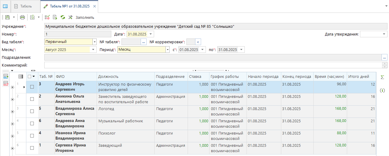Click the ellipsis button in Подразделения field
Image resolution: width=389 pixels, height=156 pixels.
(385, 58)
